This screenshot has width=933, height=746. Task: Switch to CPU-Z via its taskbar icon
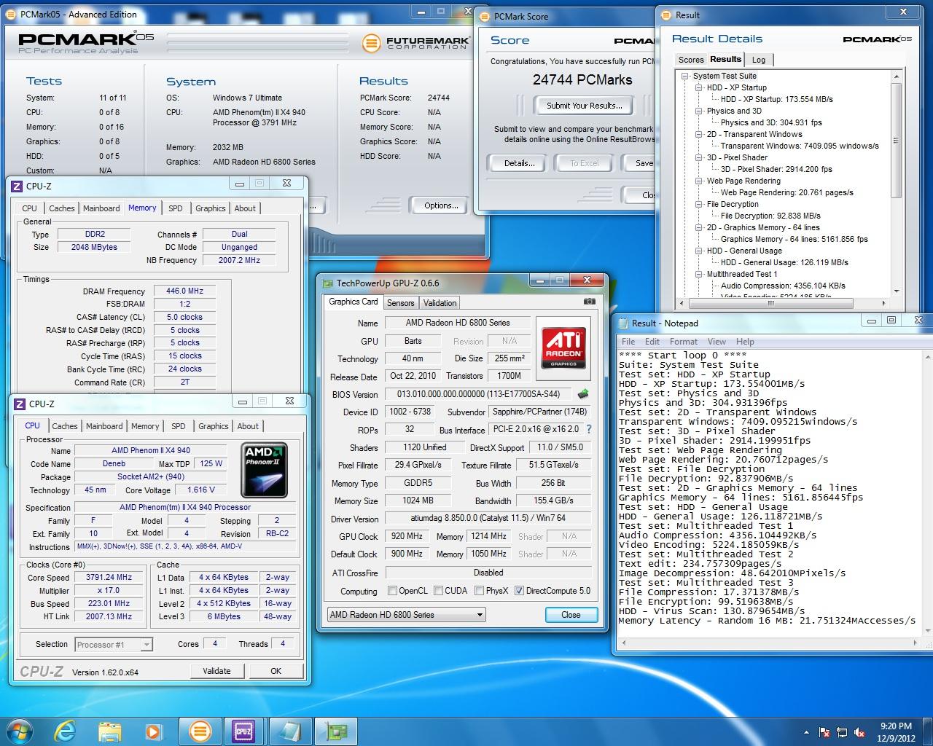coord(243,731)
